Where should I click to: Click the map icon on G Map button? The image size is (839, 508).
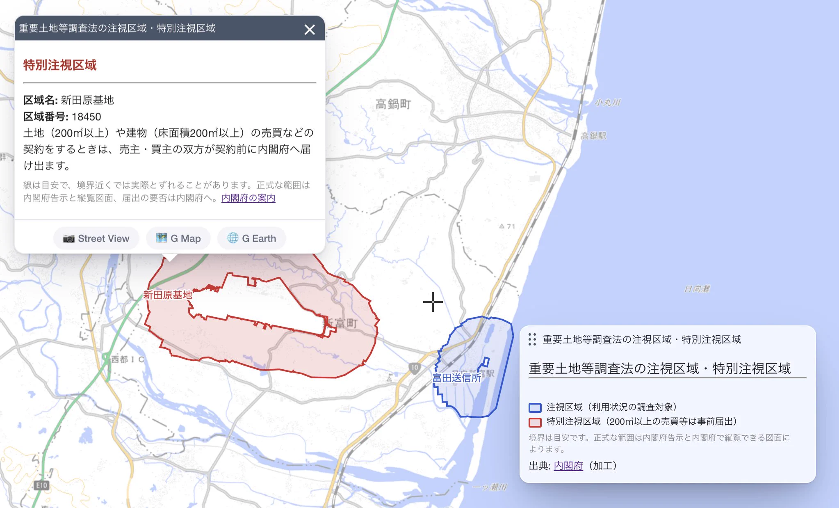click(162, 238)
